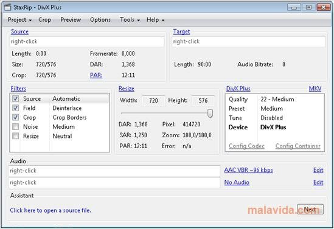
Task: Open the Options menu item
Action: click(x=100, y=20)
